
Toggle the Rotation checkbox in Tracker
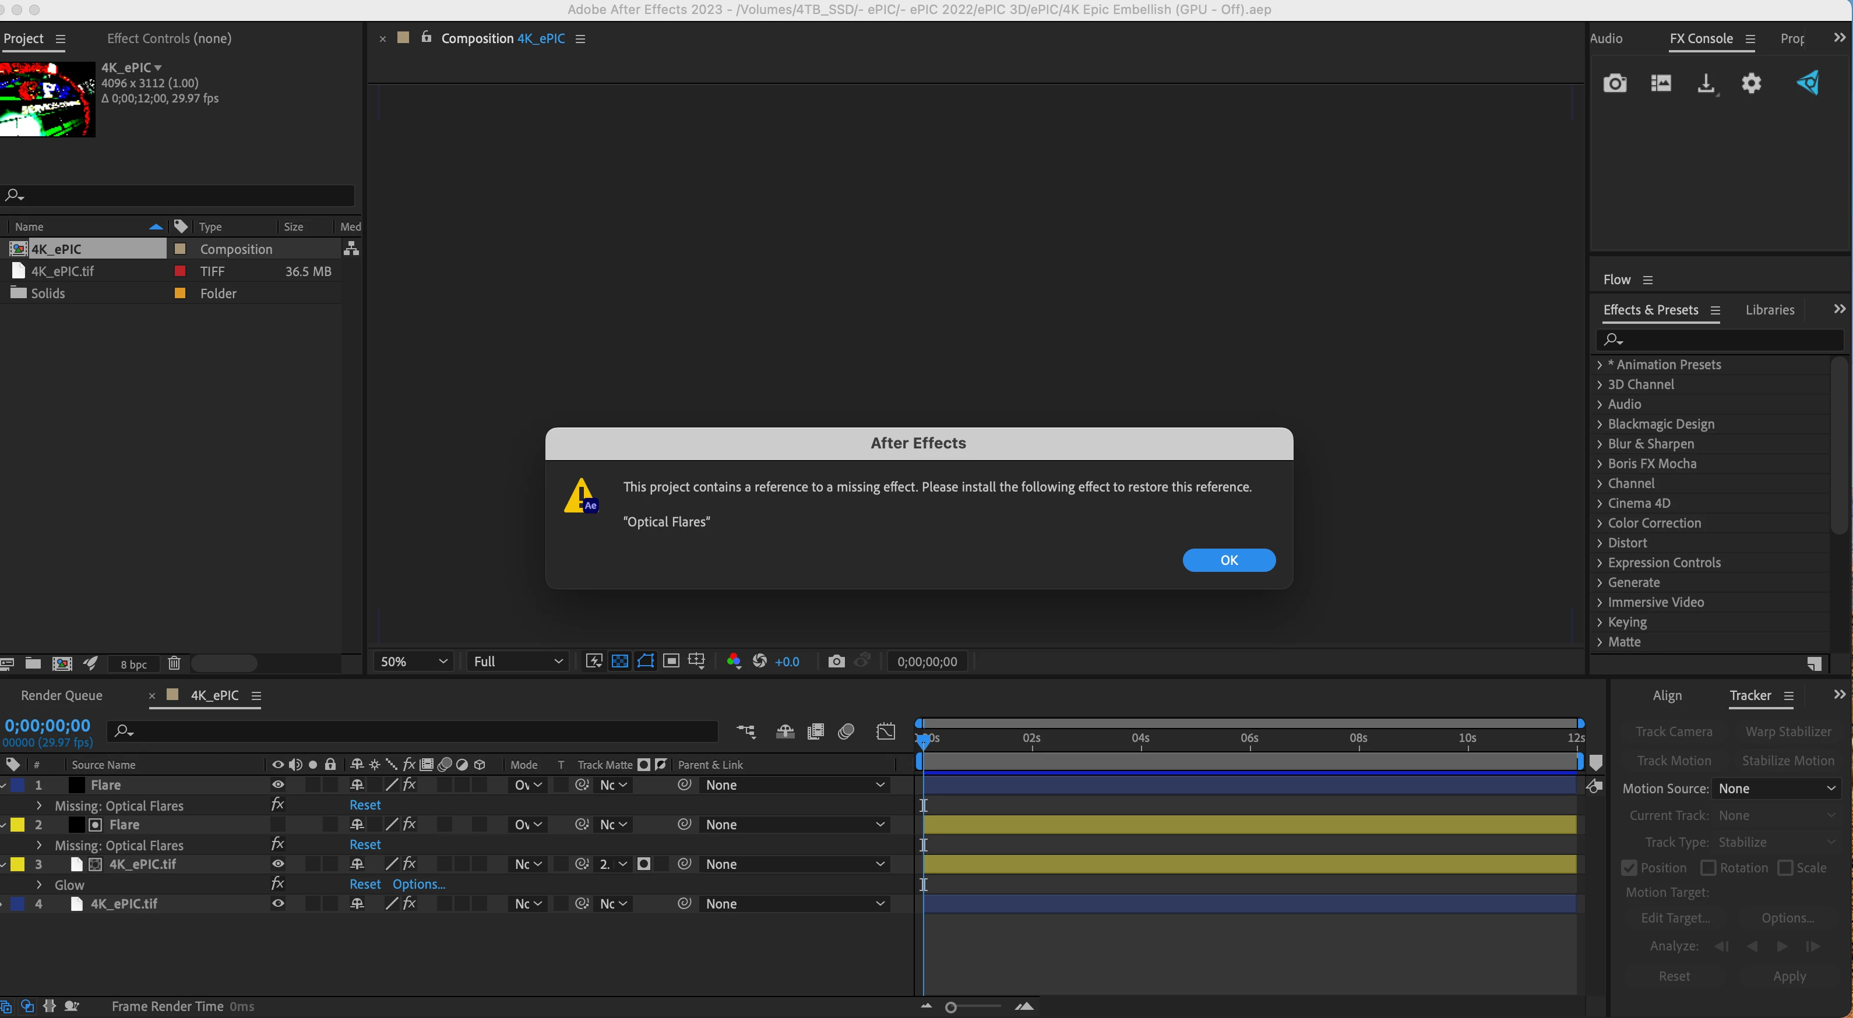(x=1708, y=867)
